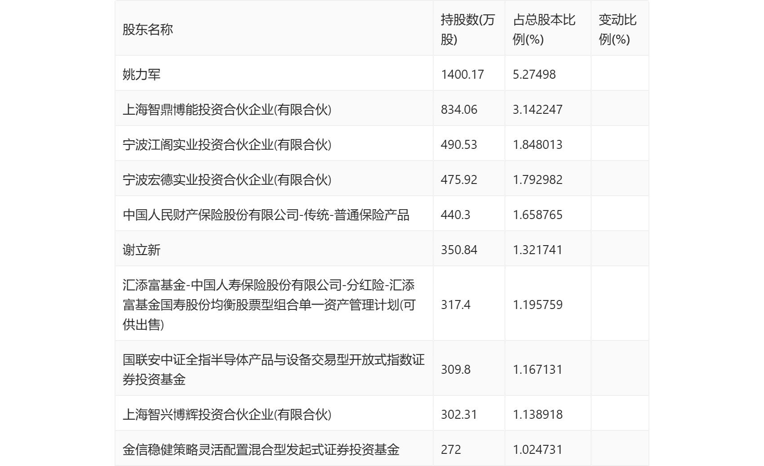The height and width of the screenshot is (466, 764).
Task: Select the value 475.92
Action: 459,179
